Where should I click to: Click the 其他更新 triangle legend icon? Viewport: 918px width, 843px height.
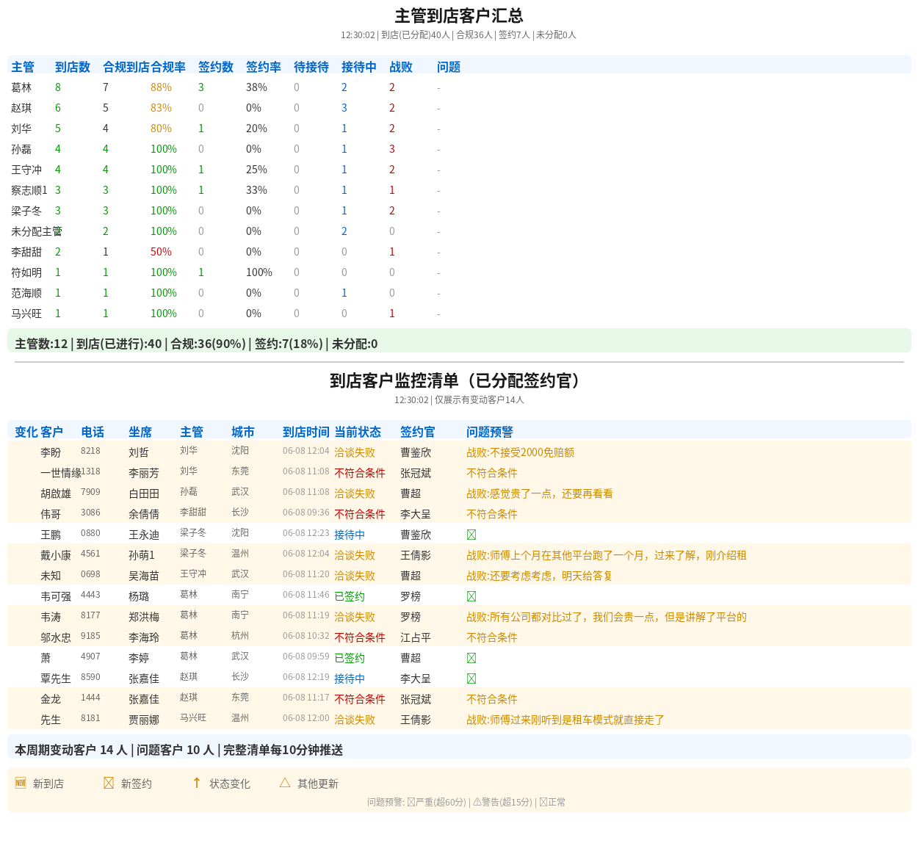285,783
